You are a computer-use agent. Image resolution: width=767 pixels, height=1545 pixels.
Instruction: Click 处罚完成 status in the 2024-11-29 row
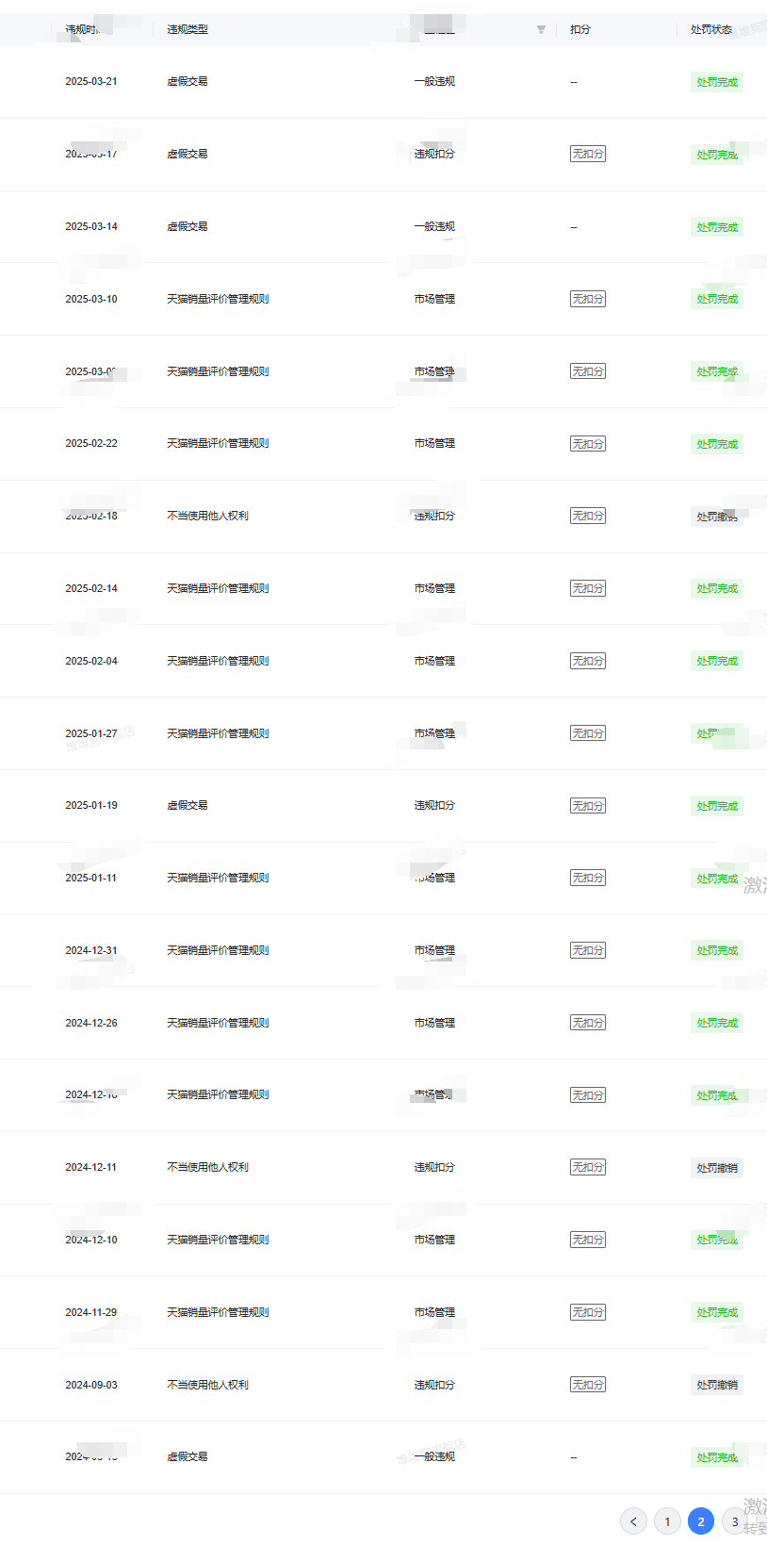pos(717,1312)
